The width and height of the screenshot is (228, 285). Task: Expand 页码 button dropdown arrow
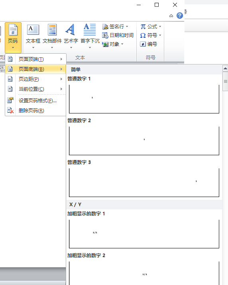13,48
